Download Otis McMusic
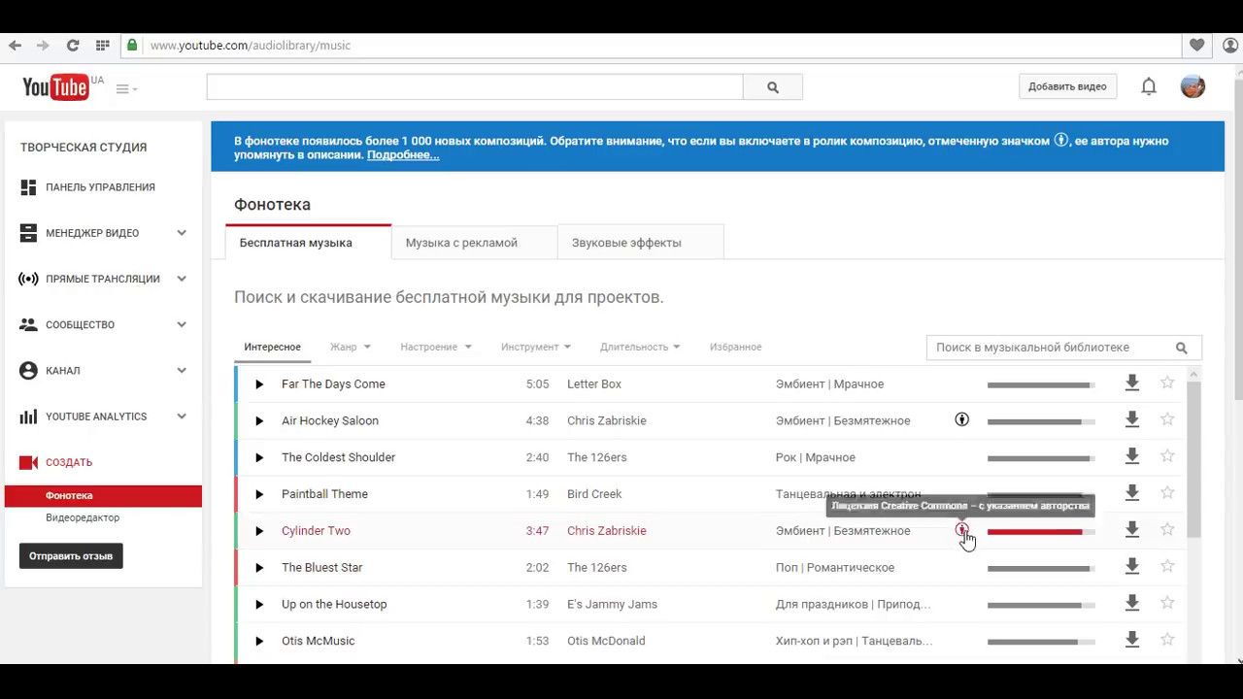Image resolution: width=1243 pixels, height=699 pixels. coord(1131,639)
